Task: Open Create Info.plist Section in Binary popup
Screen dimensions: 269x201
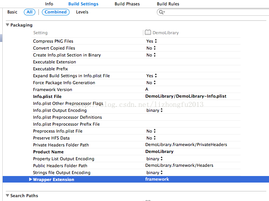Action: pos(151,55)
